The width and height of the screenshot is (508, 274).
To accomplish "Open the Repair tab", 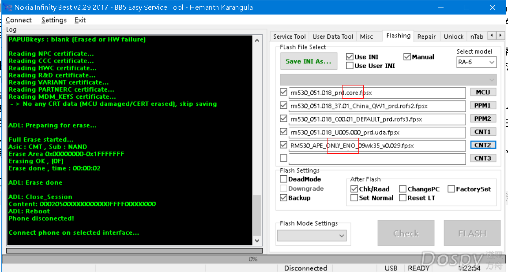I will (x=426, y=37).
